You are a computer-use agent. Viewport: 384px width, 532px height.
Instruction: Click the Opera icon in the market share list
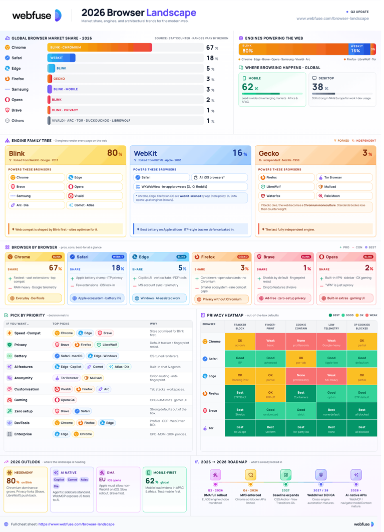8,100
